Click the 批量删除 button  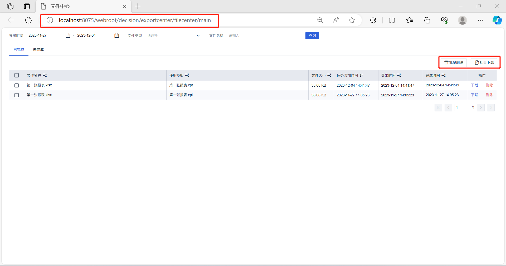click(454, 63)
